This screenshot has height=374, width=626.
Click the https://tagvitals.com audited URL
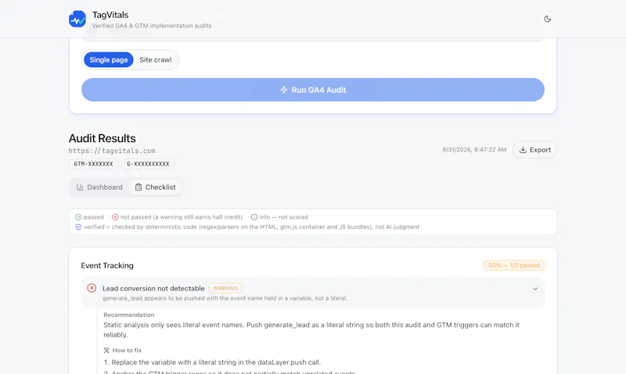tap(112, 151)
